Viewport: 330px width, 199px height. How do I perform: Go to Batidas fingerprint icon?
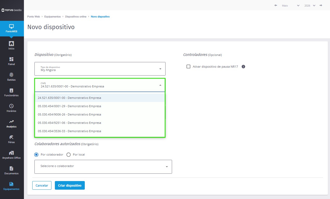point(11,75)
